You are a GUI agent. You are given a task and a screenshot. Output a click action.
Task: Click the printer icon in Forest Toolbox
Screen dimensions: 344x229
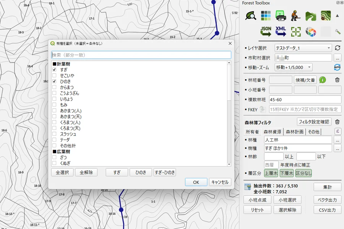[281, 16]
